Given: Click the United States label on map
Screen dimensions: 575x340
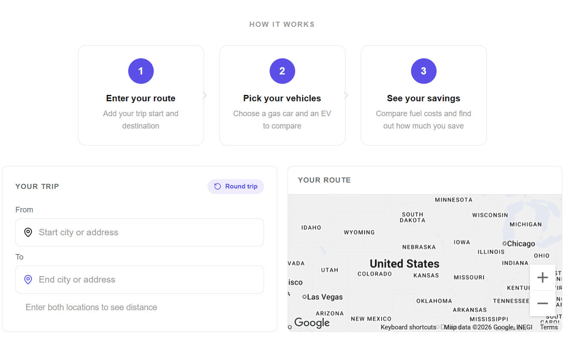Looking at the screenshot, I should (405, 264).
